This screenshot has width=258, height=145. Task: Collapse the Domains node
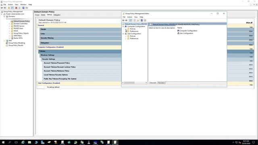coord(4,17)
